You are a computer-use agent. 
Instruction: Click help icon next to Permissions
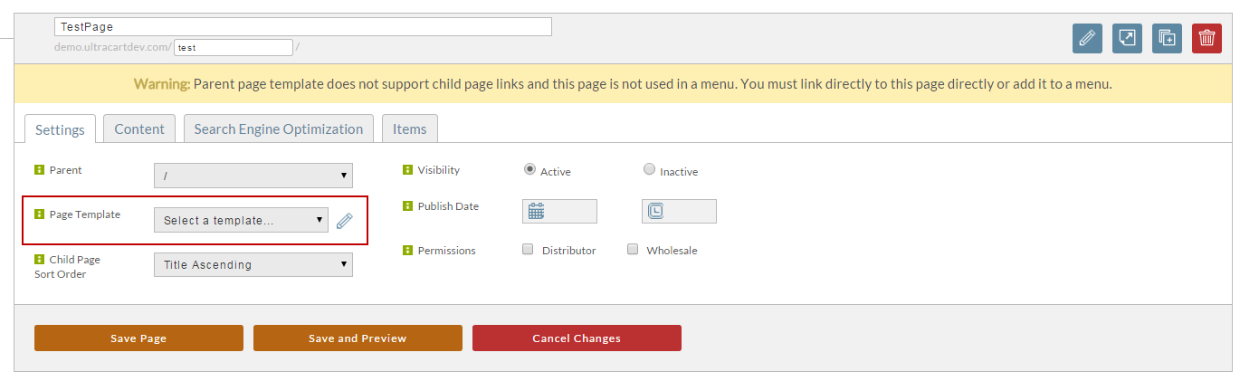tap(407, 250)
